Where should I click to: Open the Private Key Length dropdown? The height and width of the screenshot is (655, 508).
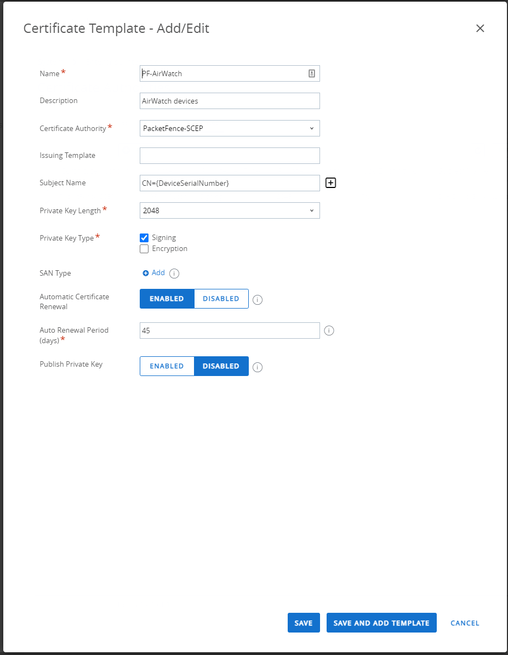(229, 210)
